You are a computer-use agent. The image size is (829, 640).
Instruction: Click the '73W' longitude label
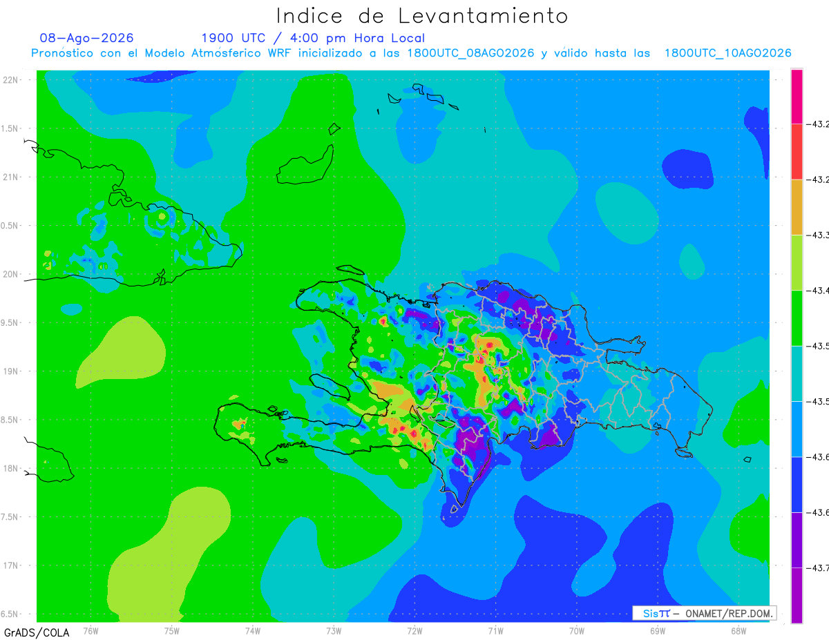click(x=334, y=630)
